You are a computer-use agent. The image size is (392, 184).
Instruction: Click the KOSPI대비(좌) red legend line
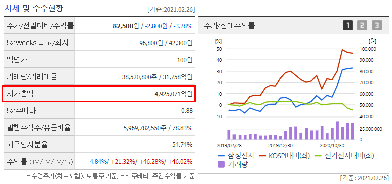coord(263,156)
